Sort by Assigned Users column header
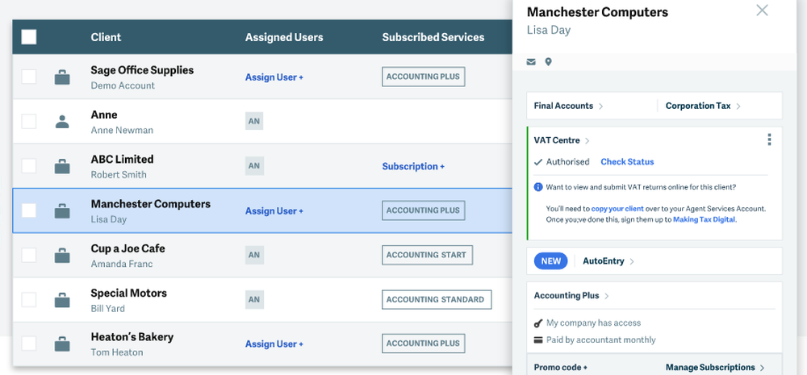 [284, 37]
